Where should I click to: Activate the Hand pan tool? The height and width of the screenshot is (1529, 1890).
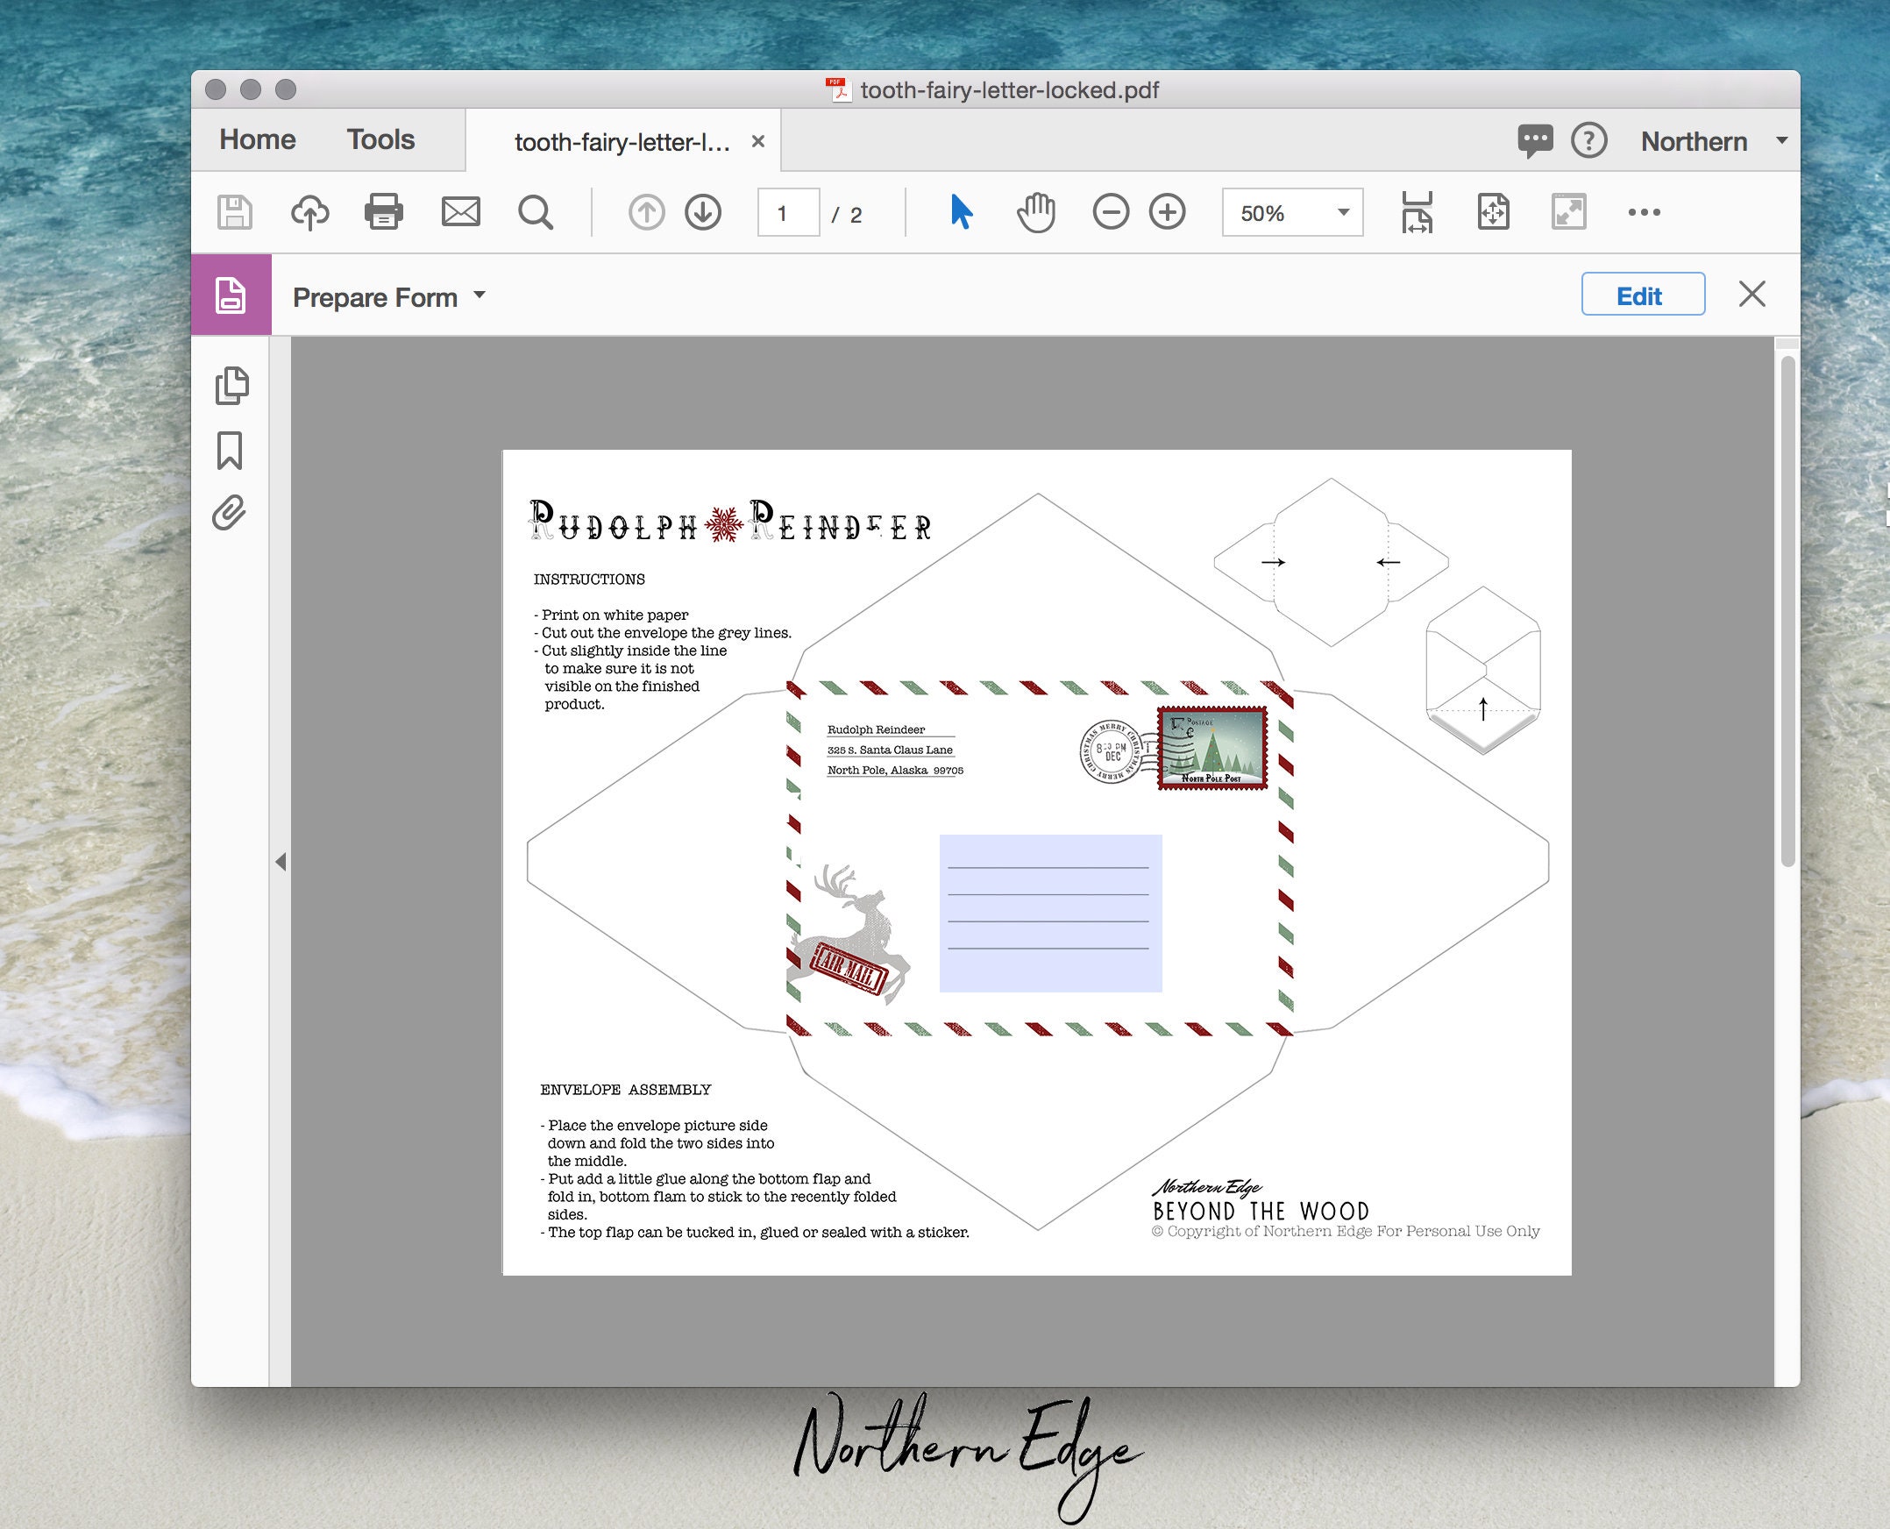tap(1036, 212)
